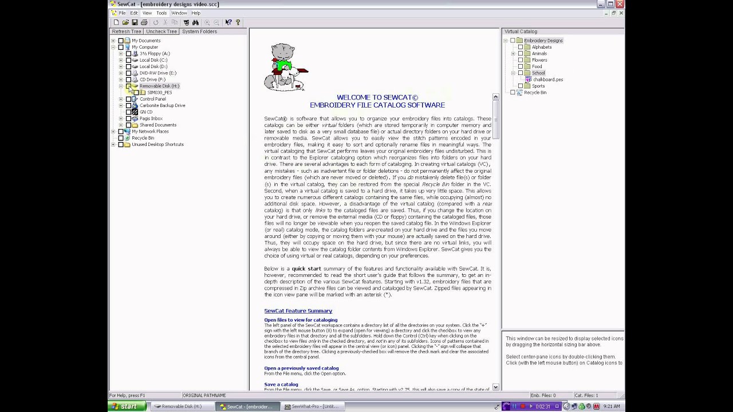Open the Help menu
Image resolution: width=733 pixels, height=412 pixels.
(196, 13)
